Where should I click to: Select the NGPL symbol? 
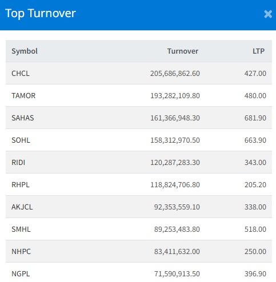click(x=21, y=274)
